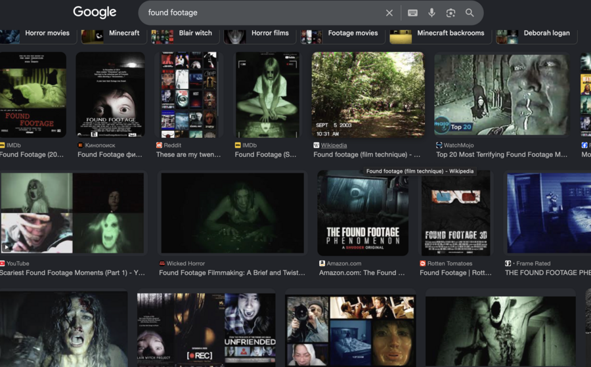The image size is (591, 367).
Task: Click the Rotten Tomatoes favicon icon
Action: coord(423,264)
